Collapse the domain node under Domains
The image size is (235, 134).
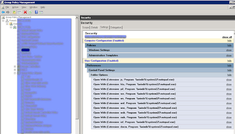tap(11, 27)
